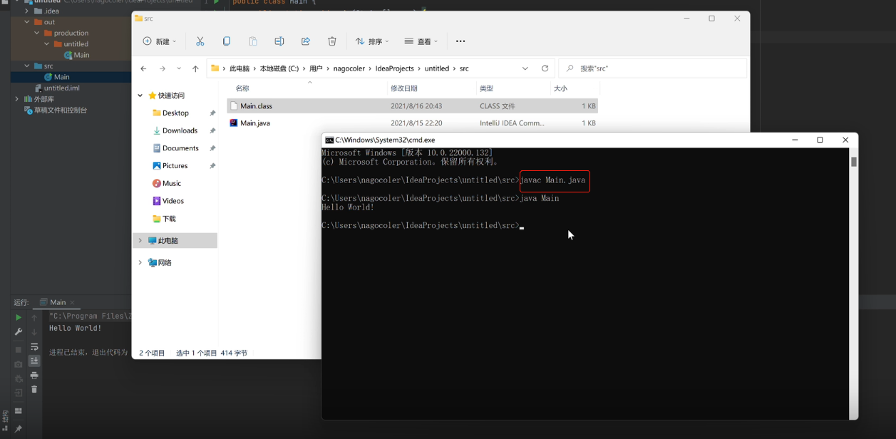Click the pin icon in Run panel sidebar

click(x=19, y=428)
